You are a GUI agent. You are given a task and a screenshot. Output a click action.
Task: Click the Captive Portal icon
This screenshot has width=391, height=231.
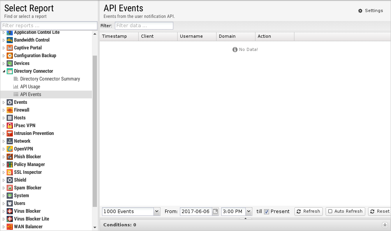tap(9, 48)
